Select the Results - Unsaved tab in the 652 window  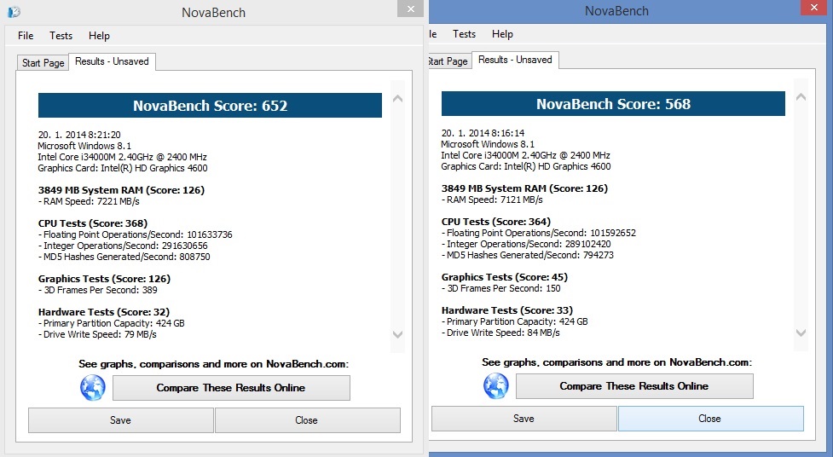tap(112, 61)
